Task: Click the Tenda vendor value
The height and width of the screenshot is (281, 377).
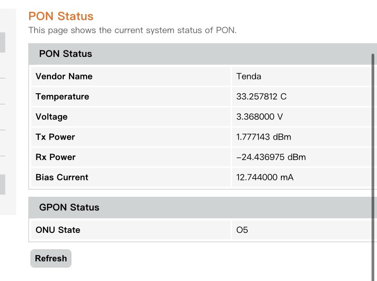Action: coord(249,76)
